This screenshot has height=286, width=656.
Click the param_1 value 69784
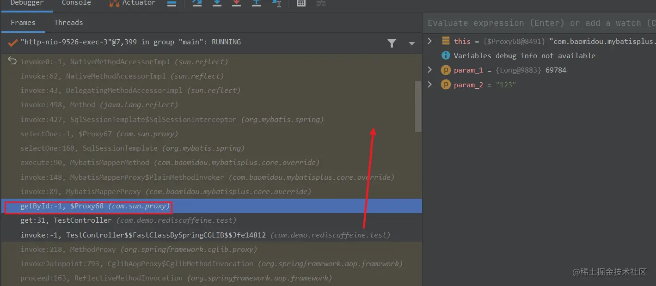coord(556,70)
